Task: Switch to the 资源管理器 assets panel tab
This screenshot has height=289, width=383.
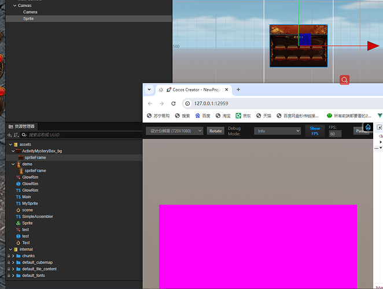Action: (x=21, y=127)
